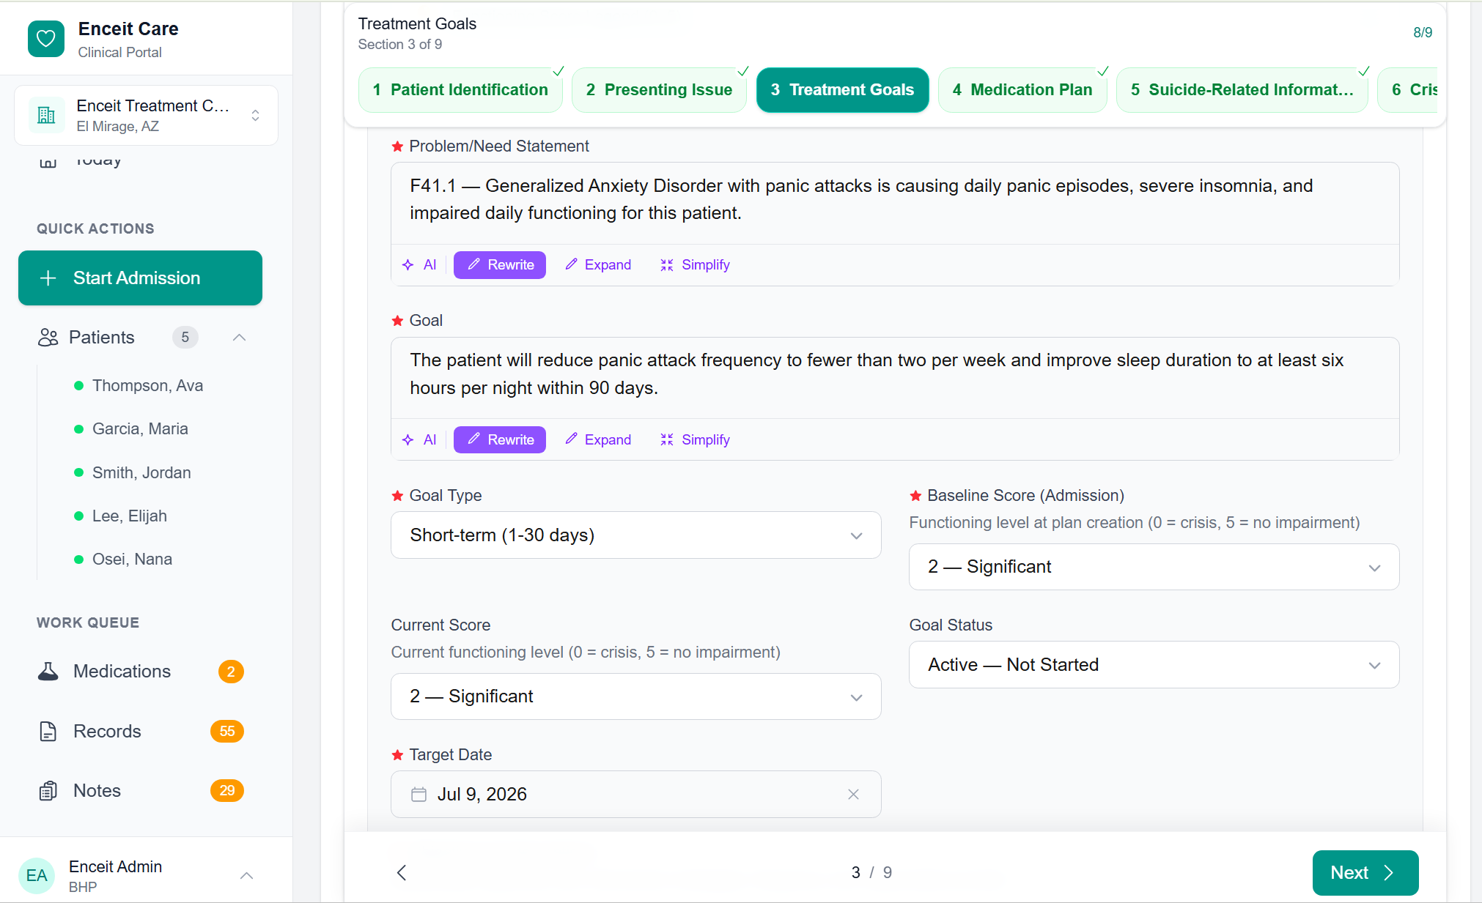Click the facility building icon
1482x903 pixels.
[x=46, y=115]
